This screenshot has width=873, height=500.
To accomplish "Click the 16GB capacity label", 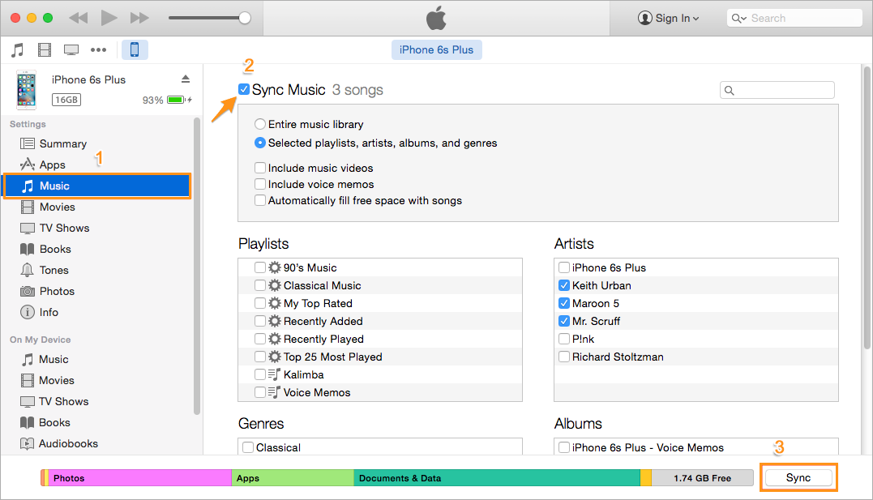I will coord(66,100).
